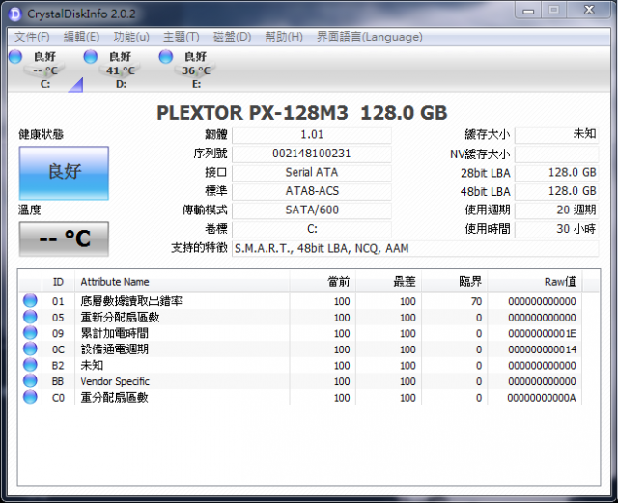This screenshot has height=503, width=618.
Task: Close the CrystalDiskInfo window
Action: [x=589, y=11]
